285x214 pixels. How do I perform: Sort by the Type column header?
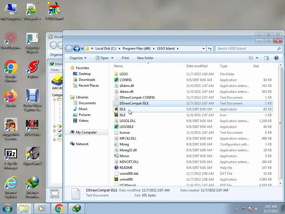coord(235,66)
